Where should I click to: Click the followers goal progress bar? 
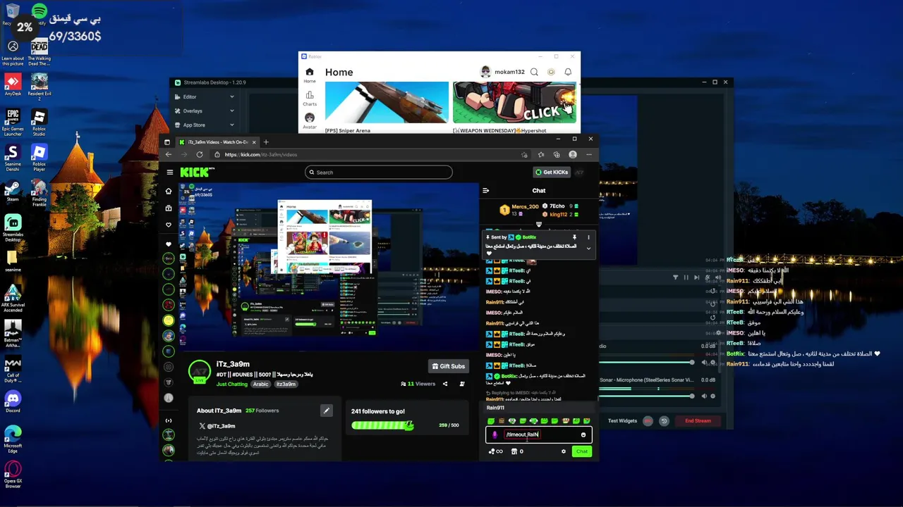(382, 425)
